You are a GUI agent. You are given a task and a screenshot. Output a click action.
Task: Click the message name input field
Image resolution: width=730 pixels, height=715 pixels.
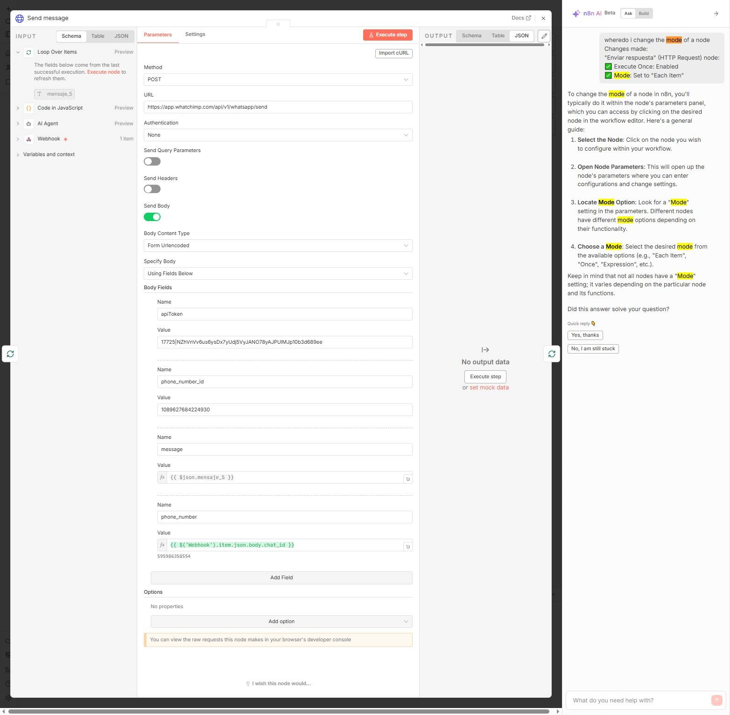point(285,450)
